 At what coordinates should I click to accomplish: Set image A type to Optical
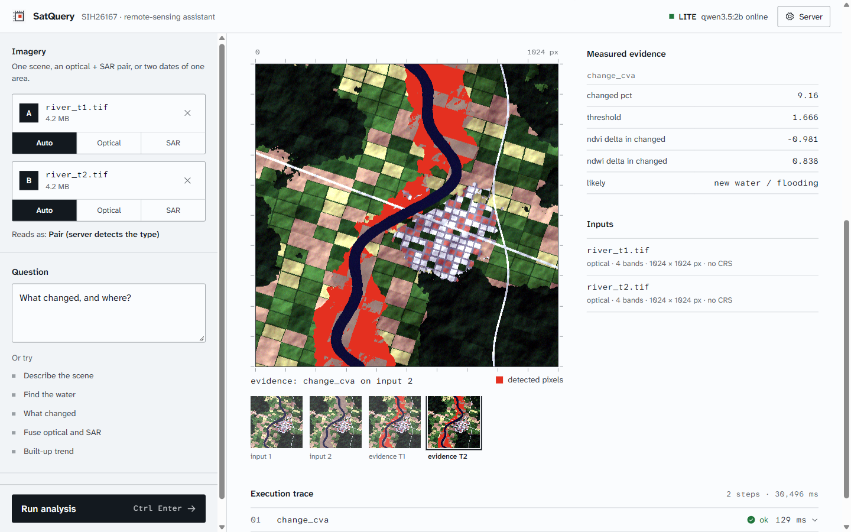(109, 143)
